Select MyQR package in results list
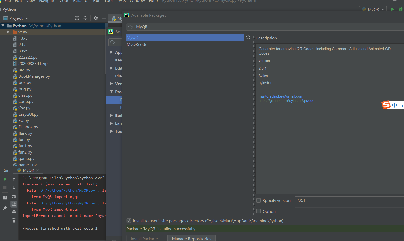This screenshot has height=241, width=404. (x=185, y=37)
